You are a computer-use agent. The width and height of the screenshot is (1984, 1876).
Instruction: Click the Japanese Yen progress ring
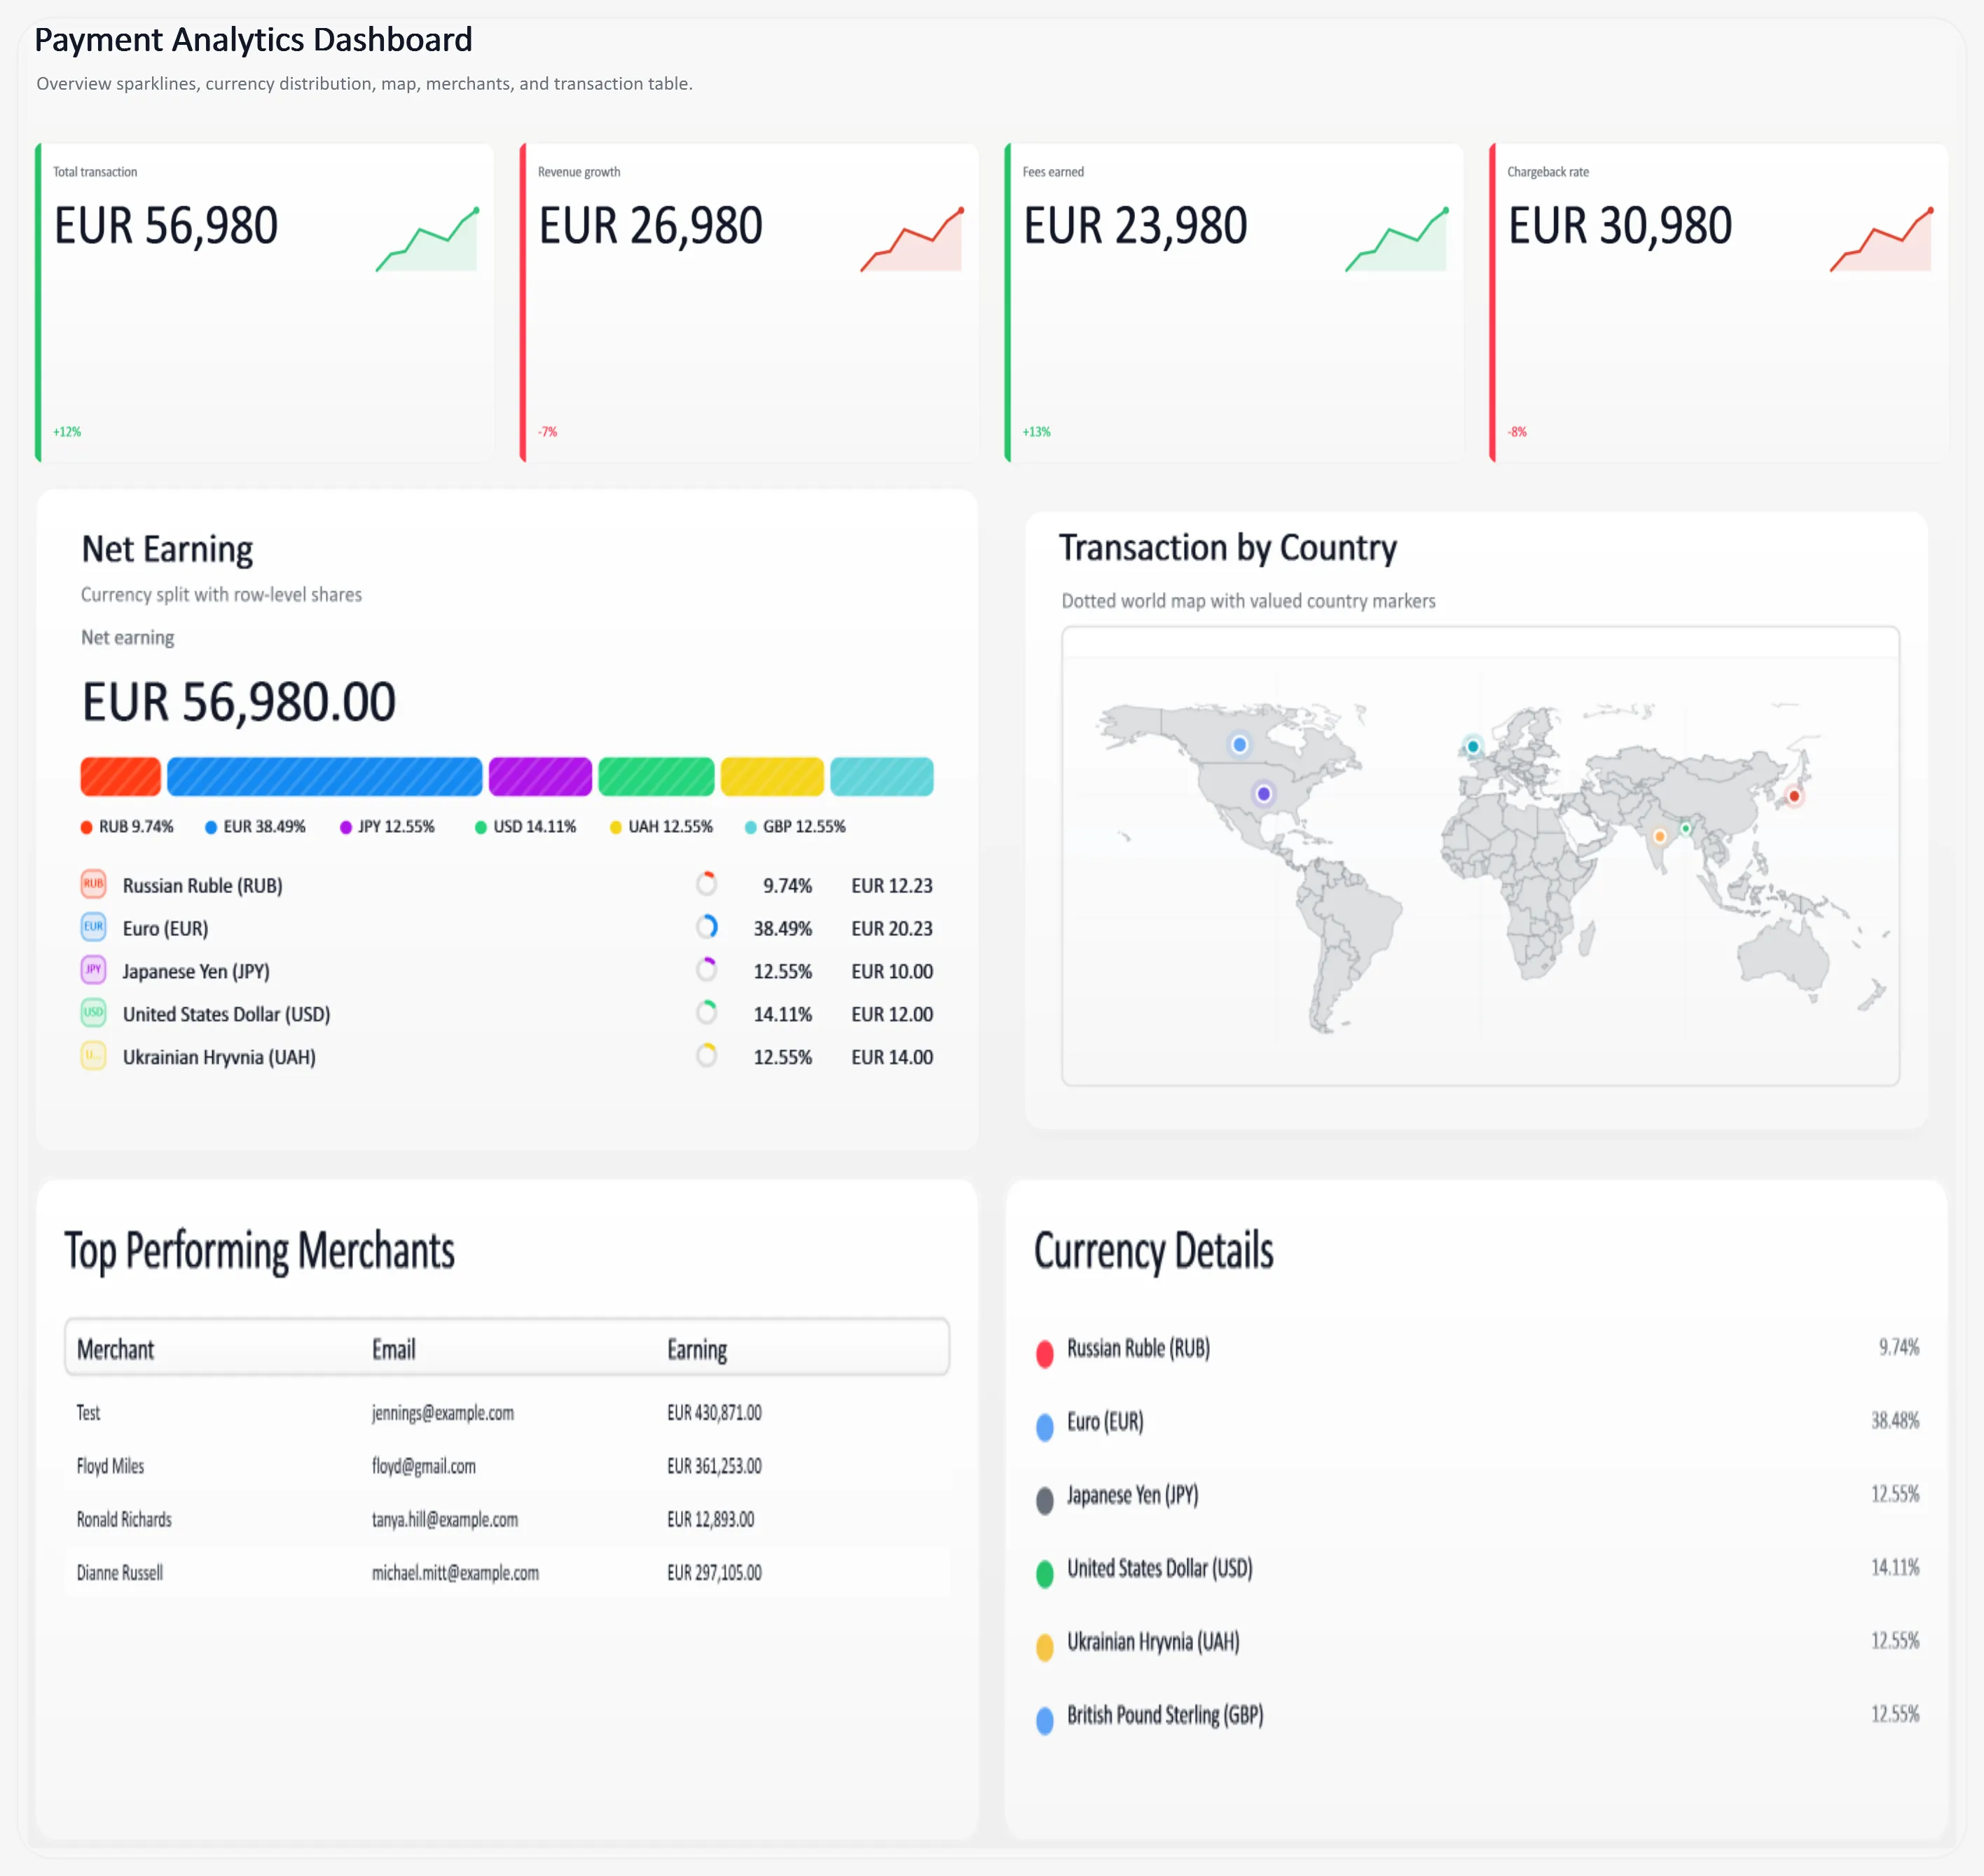[707, 970]
